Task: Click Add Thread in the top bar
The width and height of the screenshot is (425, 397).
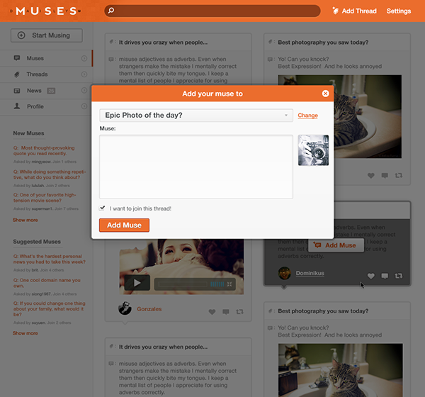Action: click(x=354, y=11)
